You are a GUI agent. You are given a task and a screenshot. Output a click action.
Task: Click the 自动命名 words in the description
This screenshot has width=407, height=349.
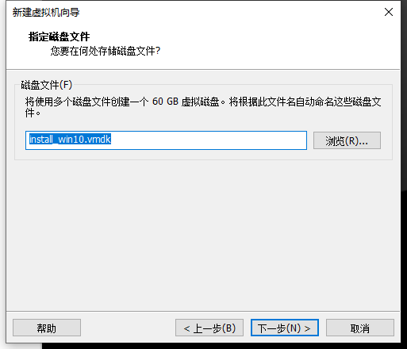click(x=314, y=102)
